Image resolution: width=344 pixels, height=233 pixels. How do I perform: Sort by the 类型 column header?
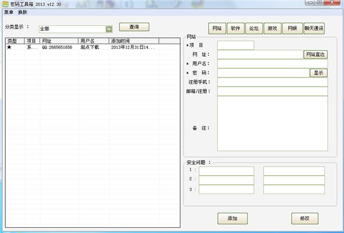(15, 41)
